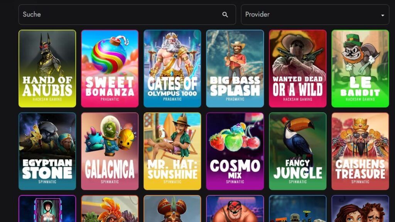
Task: Open the Provider dropdown
Action: point(315,15)
